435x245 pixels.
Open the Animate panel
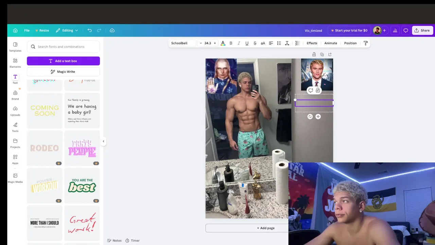(331, 43)
